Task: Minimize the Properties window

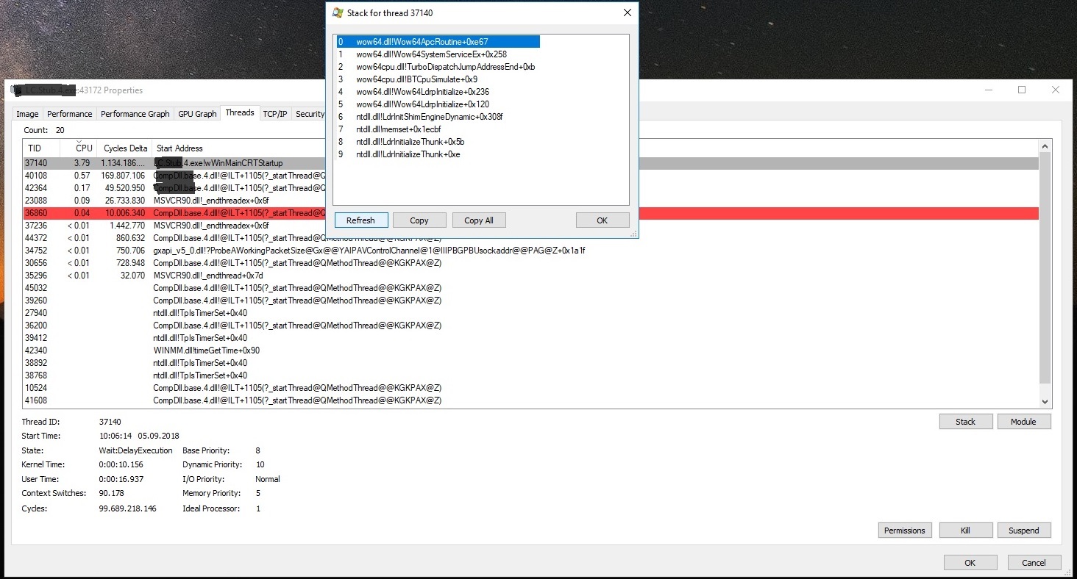Action: tap(988, 90)
